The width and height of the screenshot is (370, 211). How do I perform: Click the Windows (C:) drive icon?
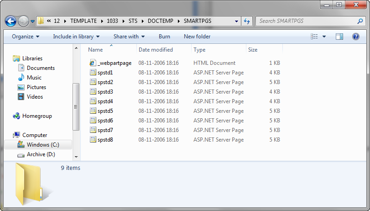(x=21, y=145)
